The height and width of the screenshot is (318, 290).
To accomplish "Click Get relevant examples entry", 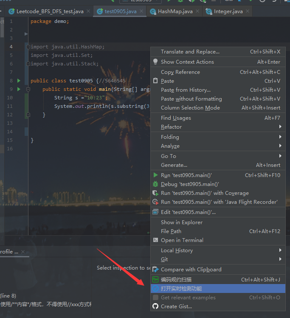I will (x=218, y=297).
